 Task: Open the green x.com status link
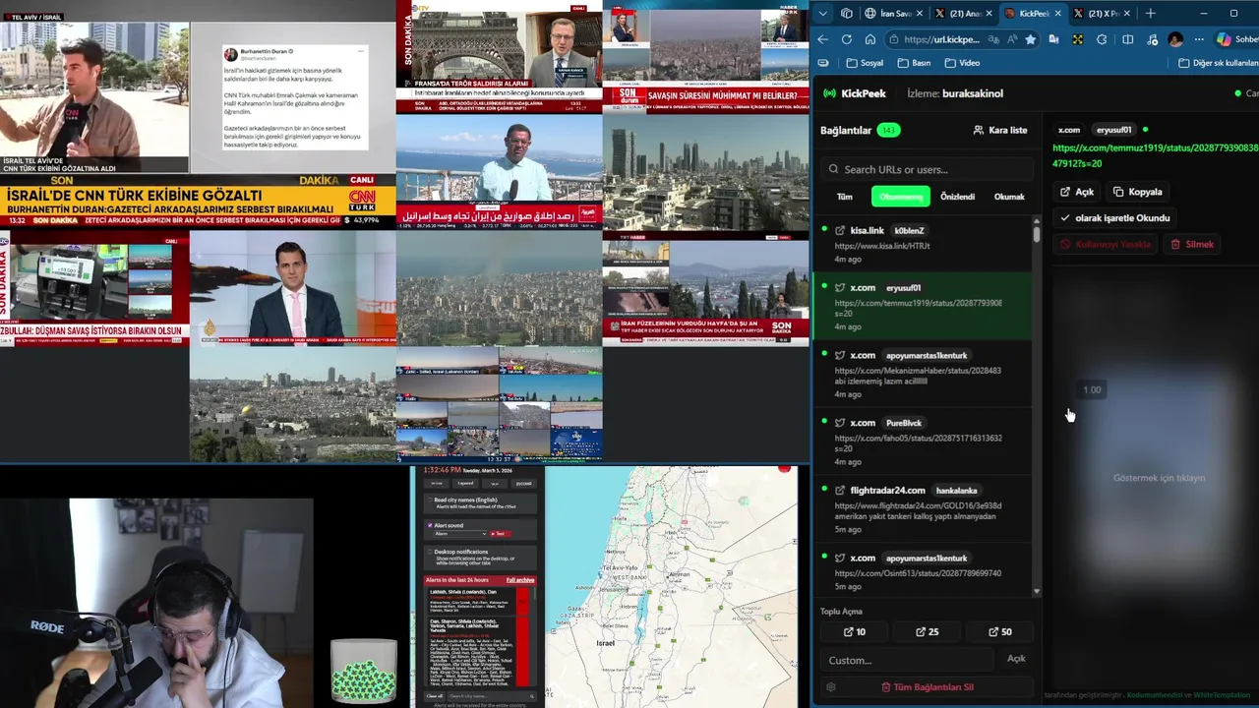pyautogui.click(x=1155, y=155)
